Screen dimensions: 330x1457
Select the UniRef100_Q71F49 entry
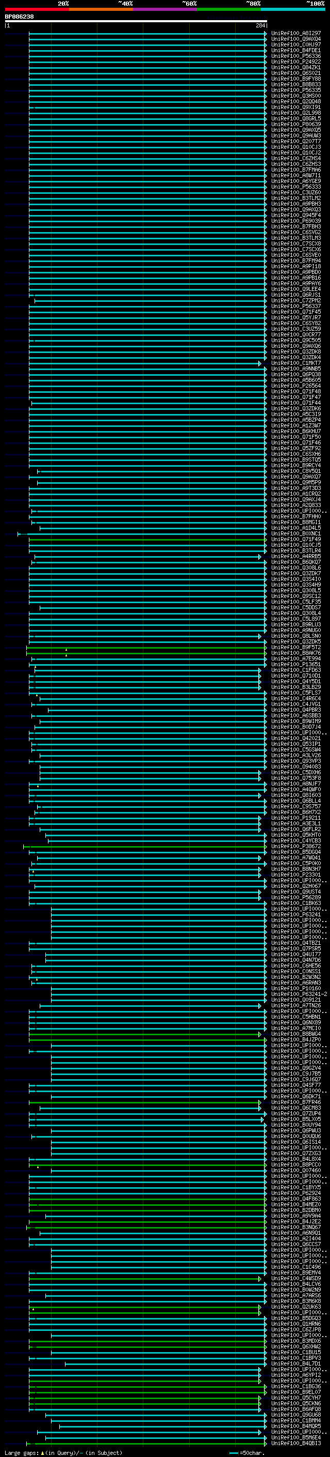click(295, 540)
